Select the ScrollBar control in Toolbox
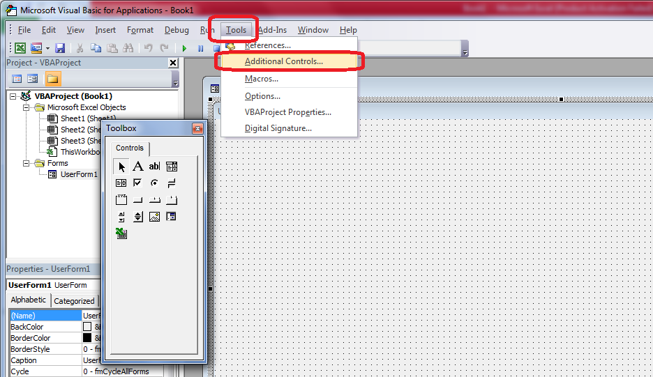 click(121, 217)
